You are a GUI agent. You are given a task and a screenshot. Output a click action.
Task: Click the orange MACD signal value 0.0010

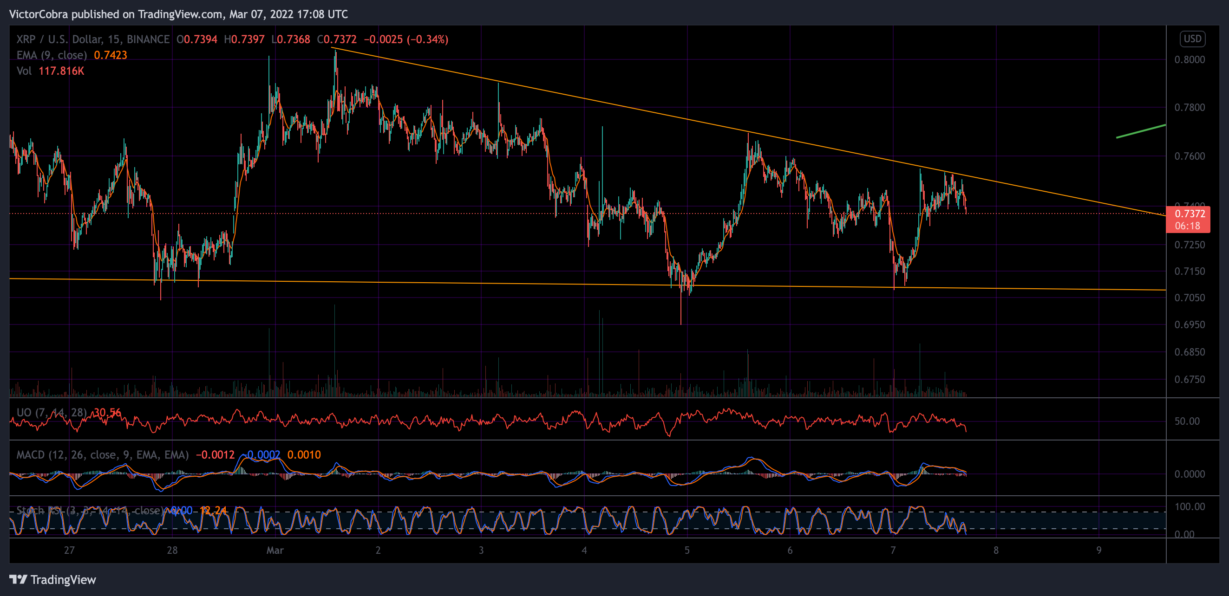(x=304, y=454)
